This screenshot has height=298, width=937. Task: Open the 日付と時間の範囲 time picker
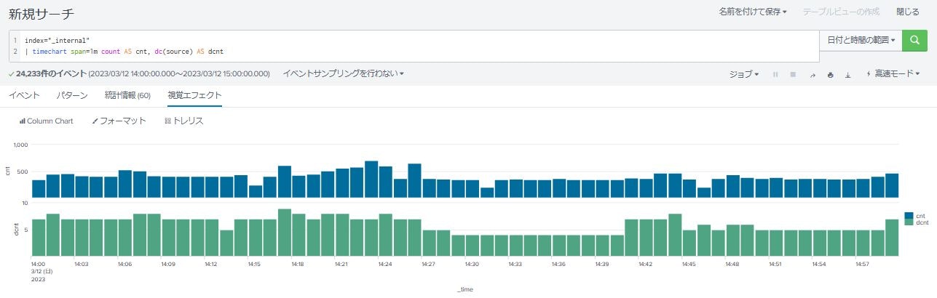click(x=861, y=41)
